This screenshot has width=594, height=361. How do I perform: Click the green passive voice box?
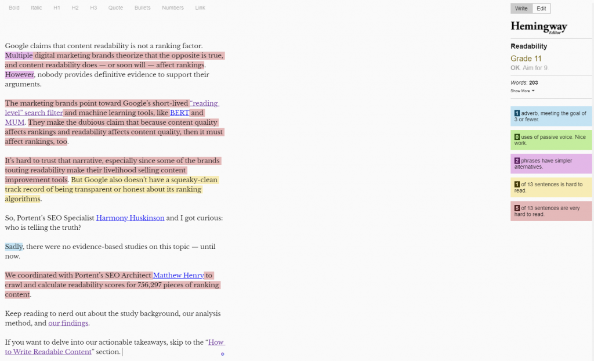point(551,140)
